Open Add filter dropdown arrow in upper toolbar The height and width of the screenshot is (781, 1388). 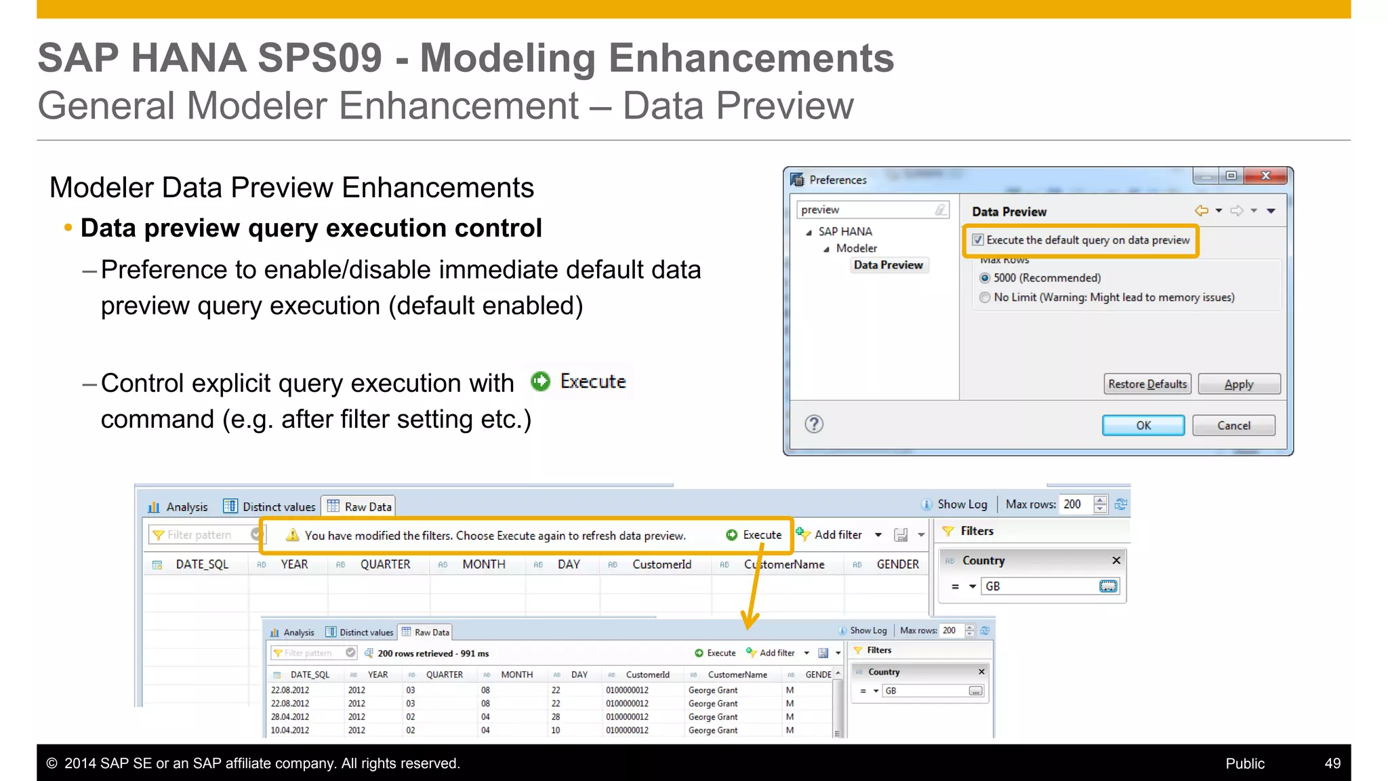[878, 535]
